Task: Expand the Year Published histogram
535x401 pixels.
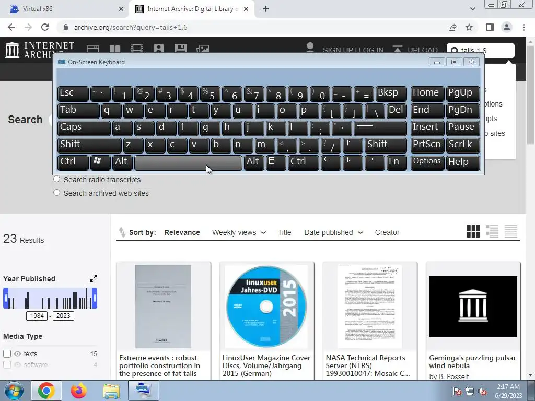Action: (x=94, y=278)
